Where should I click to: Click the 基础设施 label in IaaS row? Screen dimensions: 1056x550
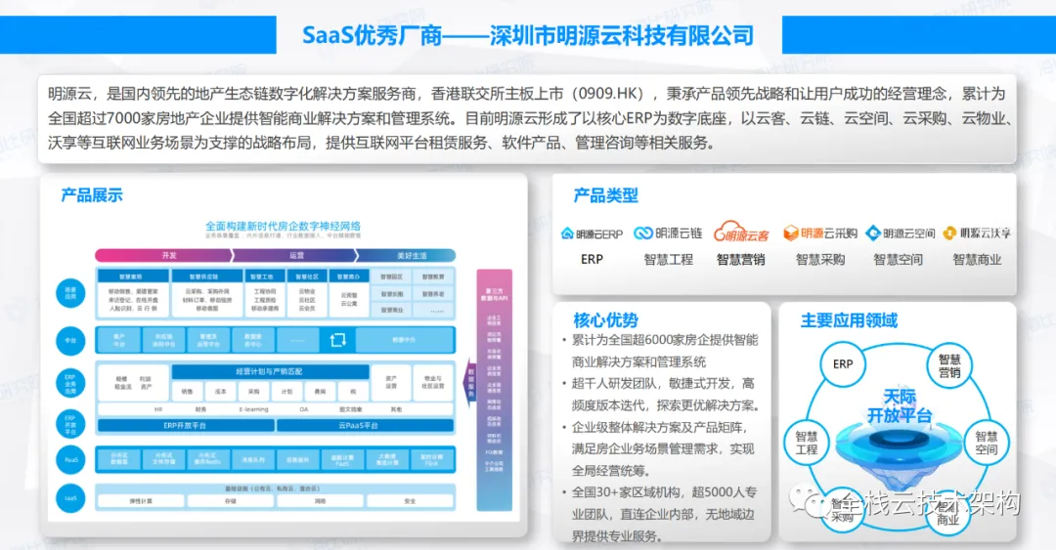(x=272, y=488)
